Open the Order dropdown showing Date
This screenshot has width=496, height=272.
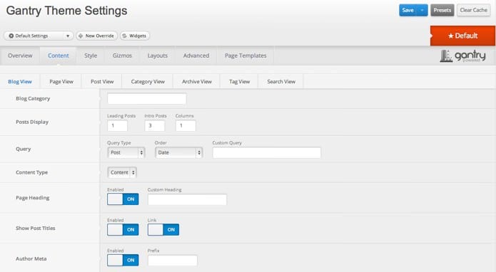pyautogui.click(x=178, y=152)
